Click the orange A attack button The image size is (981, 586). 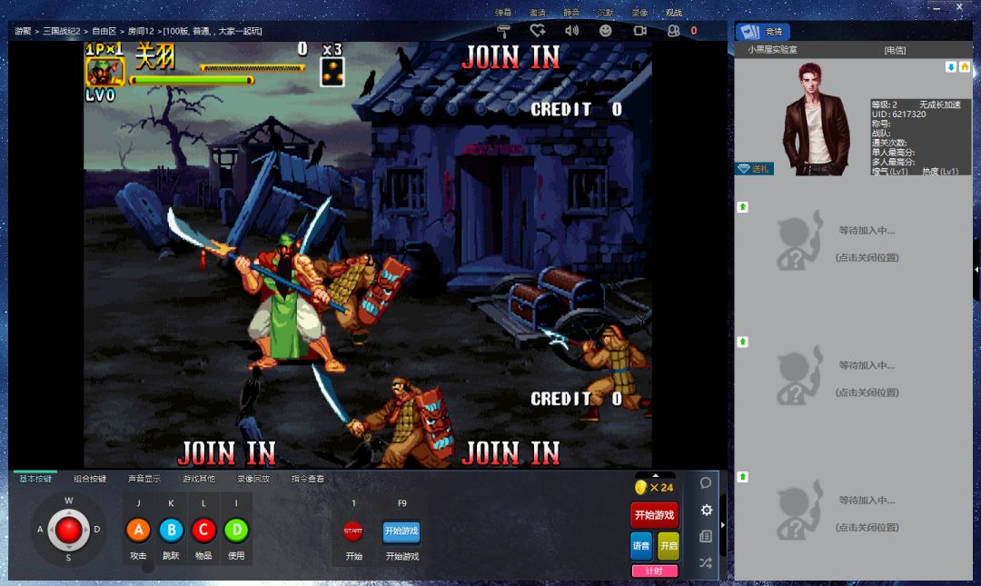(x=138, y=531)
